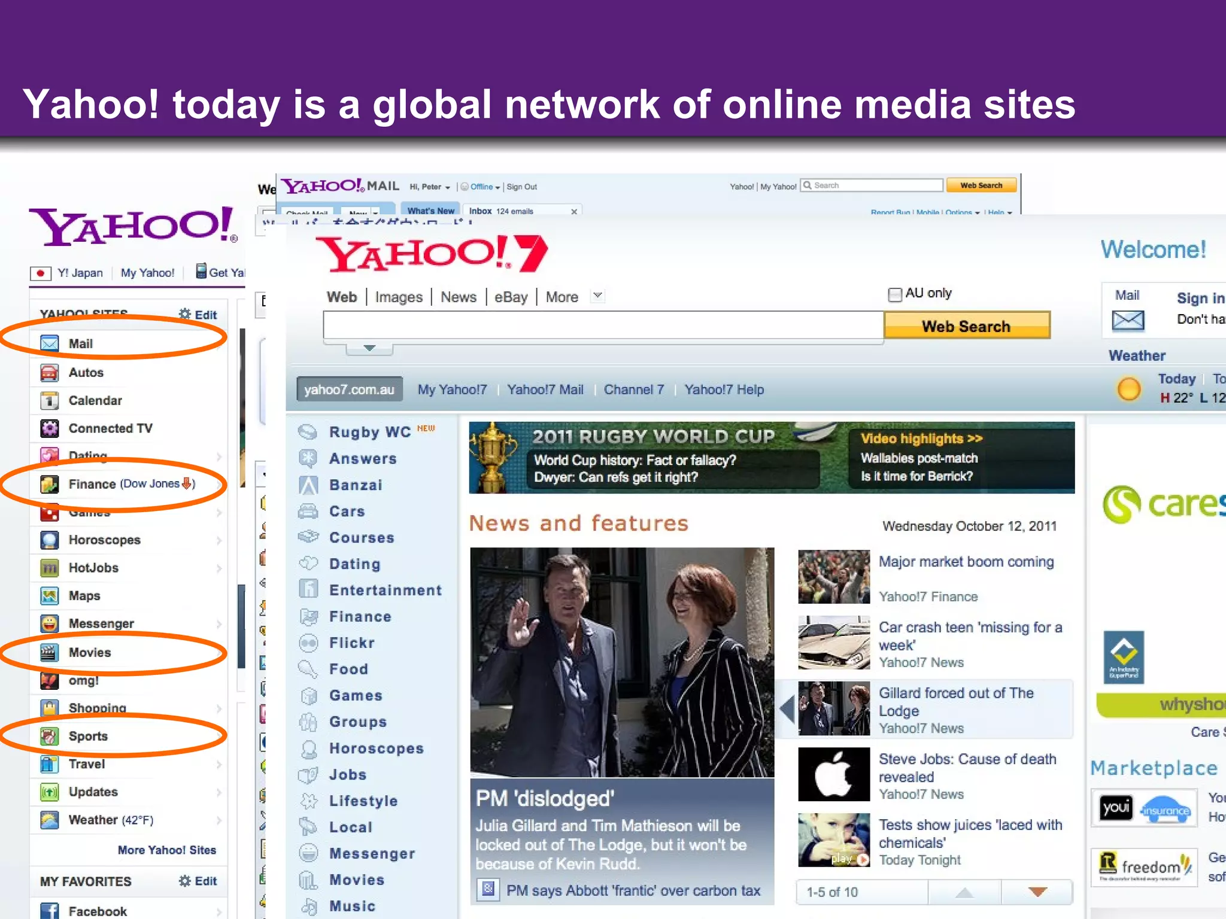Expand the Travel row arrow

[x=219, y=764]
